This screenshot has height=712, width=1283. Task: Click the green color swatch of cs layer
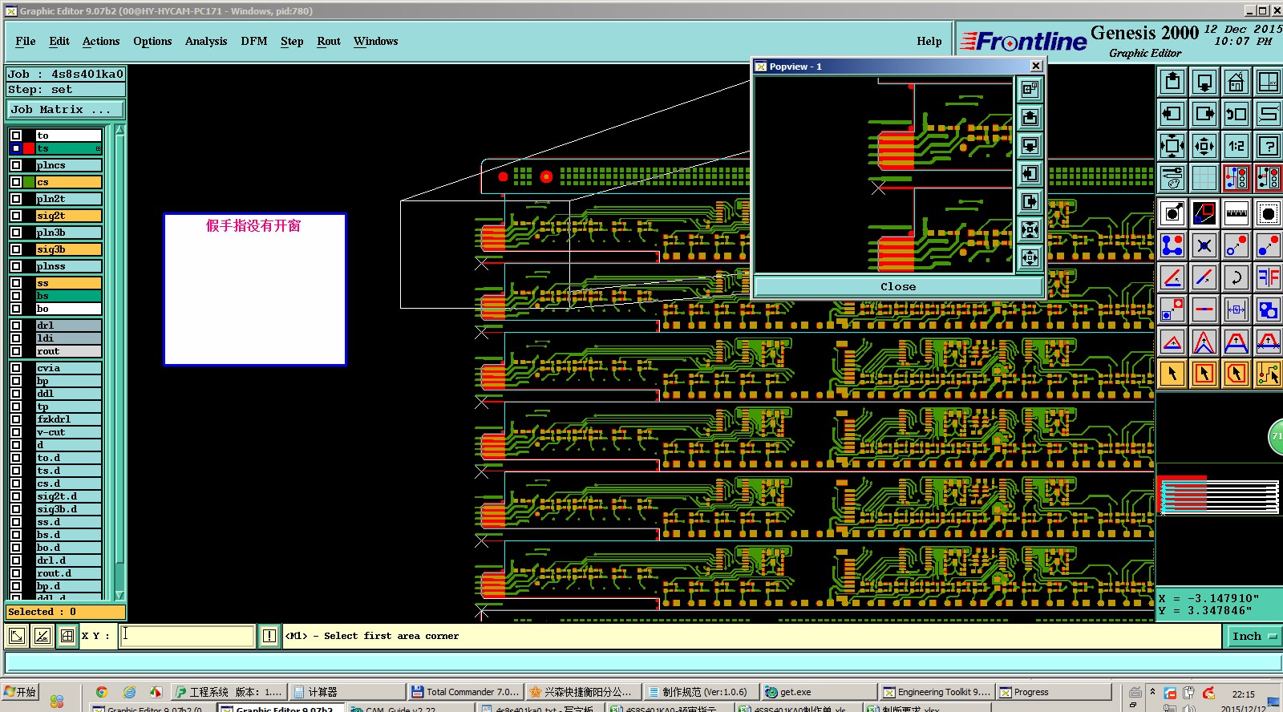29,182
